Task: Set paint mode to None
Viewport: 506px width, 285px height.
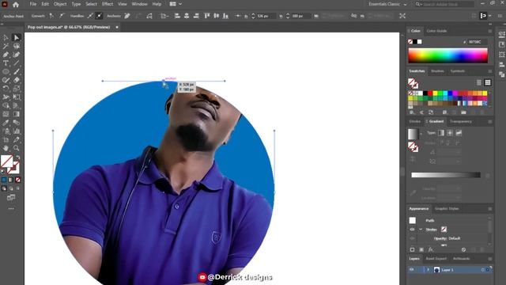Action: pyautogui.click(x=18, y=180)
